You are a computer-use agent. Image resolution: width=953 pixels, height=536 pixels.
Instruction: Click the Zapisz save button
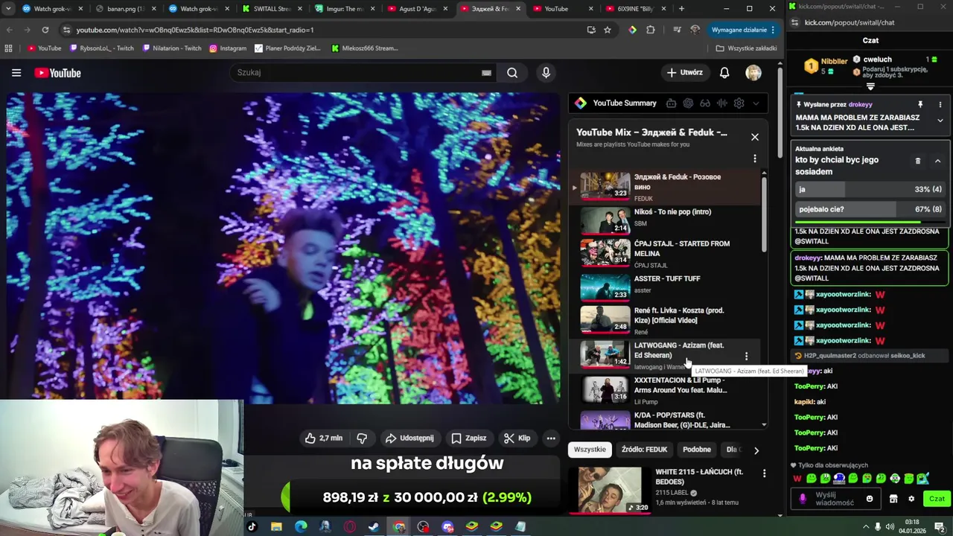pos(469,438)
